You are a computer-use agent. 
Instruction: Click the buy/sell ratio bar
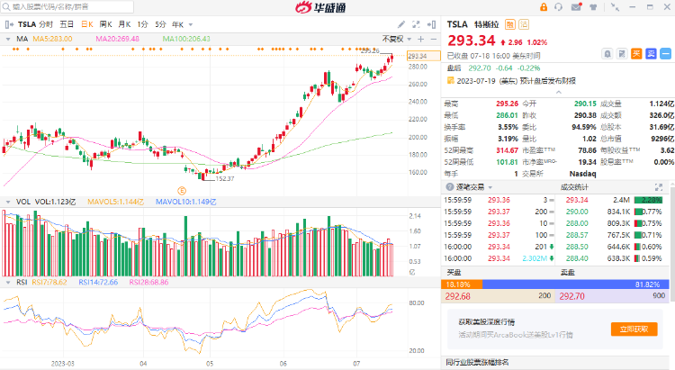(558, 284)
